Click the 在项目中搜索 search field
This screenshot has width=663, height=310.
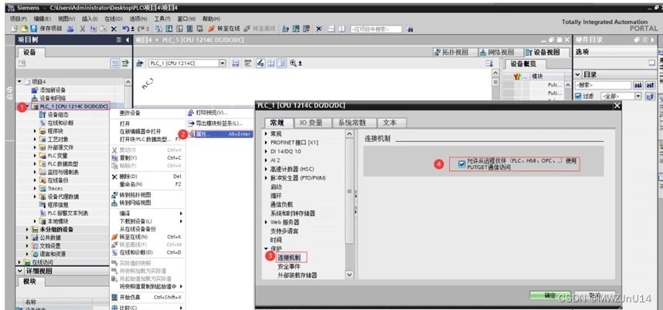pos(376,29)
